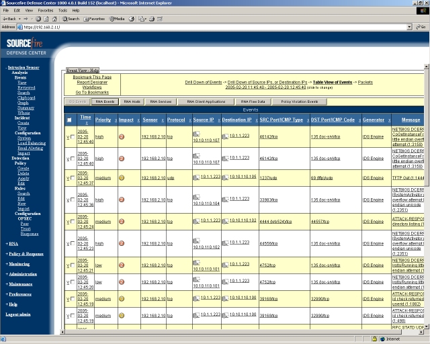Open the Report Designer link
The width and height of the screenshot is (430, 344).
(x=92, y=82)
